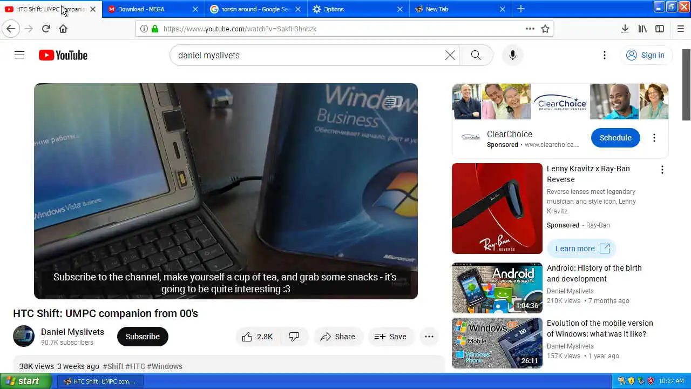The height and width of the screenshot is (389, 691).
Task: Save the video to a playlist
Action: coord(391,337)
